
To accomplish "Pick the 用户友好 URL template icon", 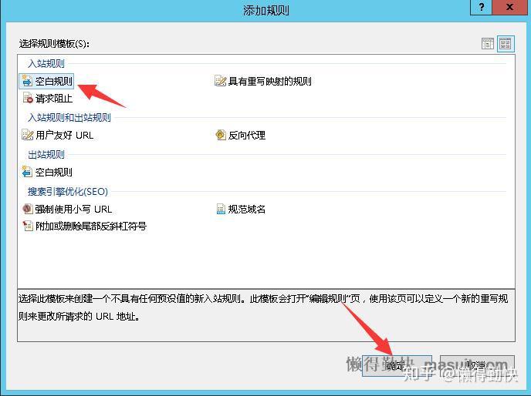I will tap(28, 135).
